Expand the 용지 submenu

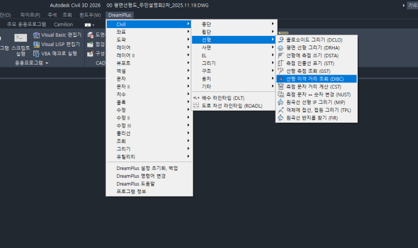point(235,79)
